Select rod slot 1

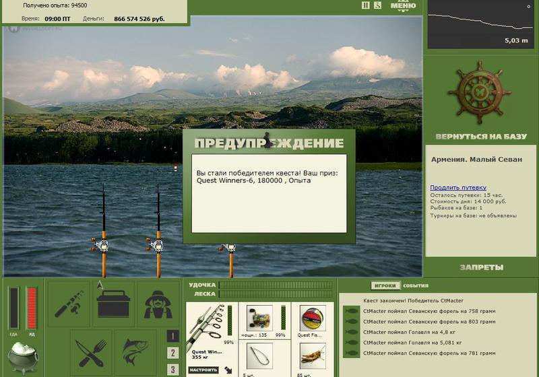[173, 336]
